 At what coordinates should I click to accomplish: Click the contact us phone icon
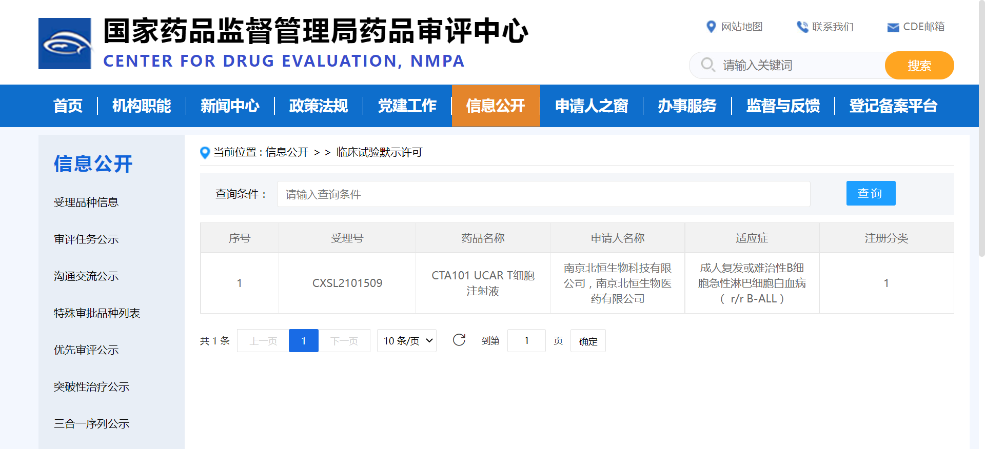(x=802, y=27)
